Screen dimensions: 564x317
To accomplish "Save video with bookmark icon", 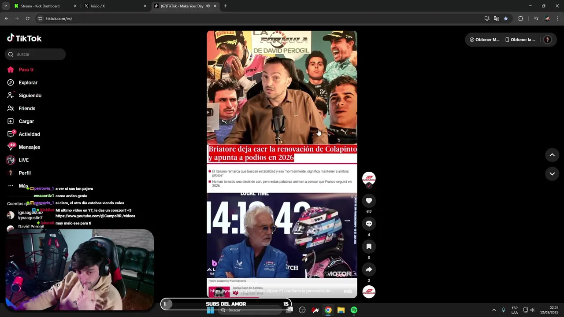I will coord(369,247).
